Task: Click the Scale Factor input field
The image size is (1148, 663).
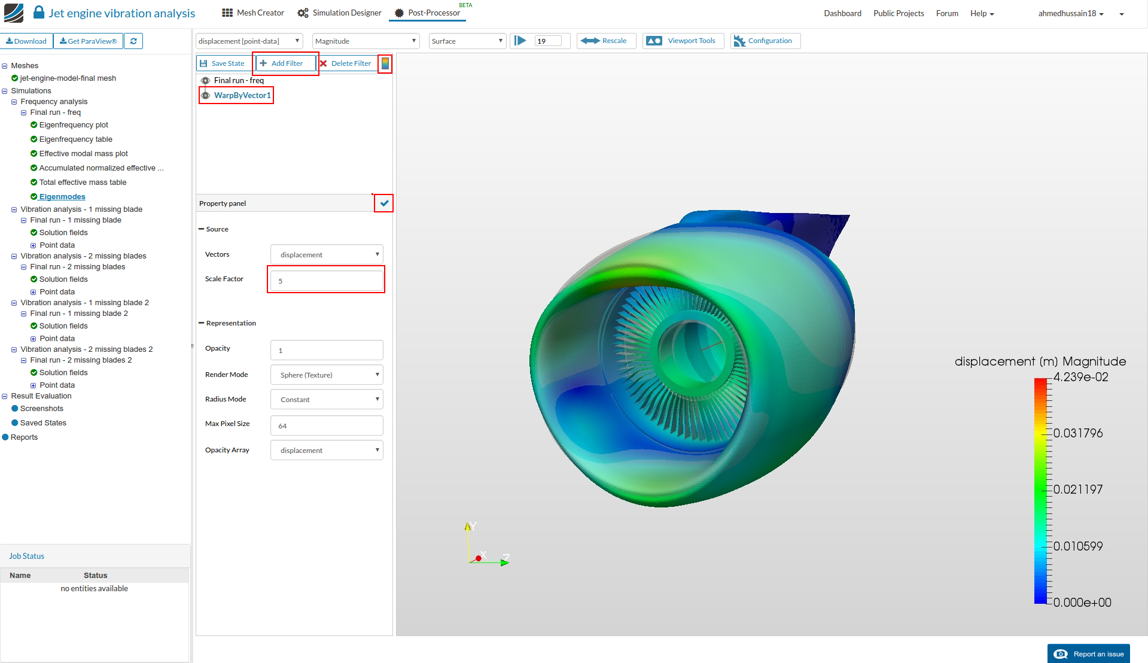Action: [x=327, y=281]
